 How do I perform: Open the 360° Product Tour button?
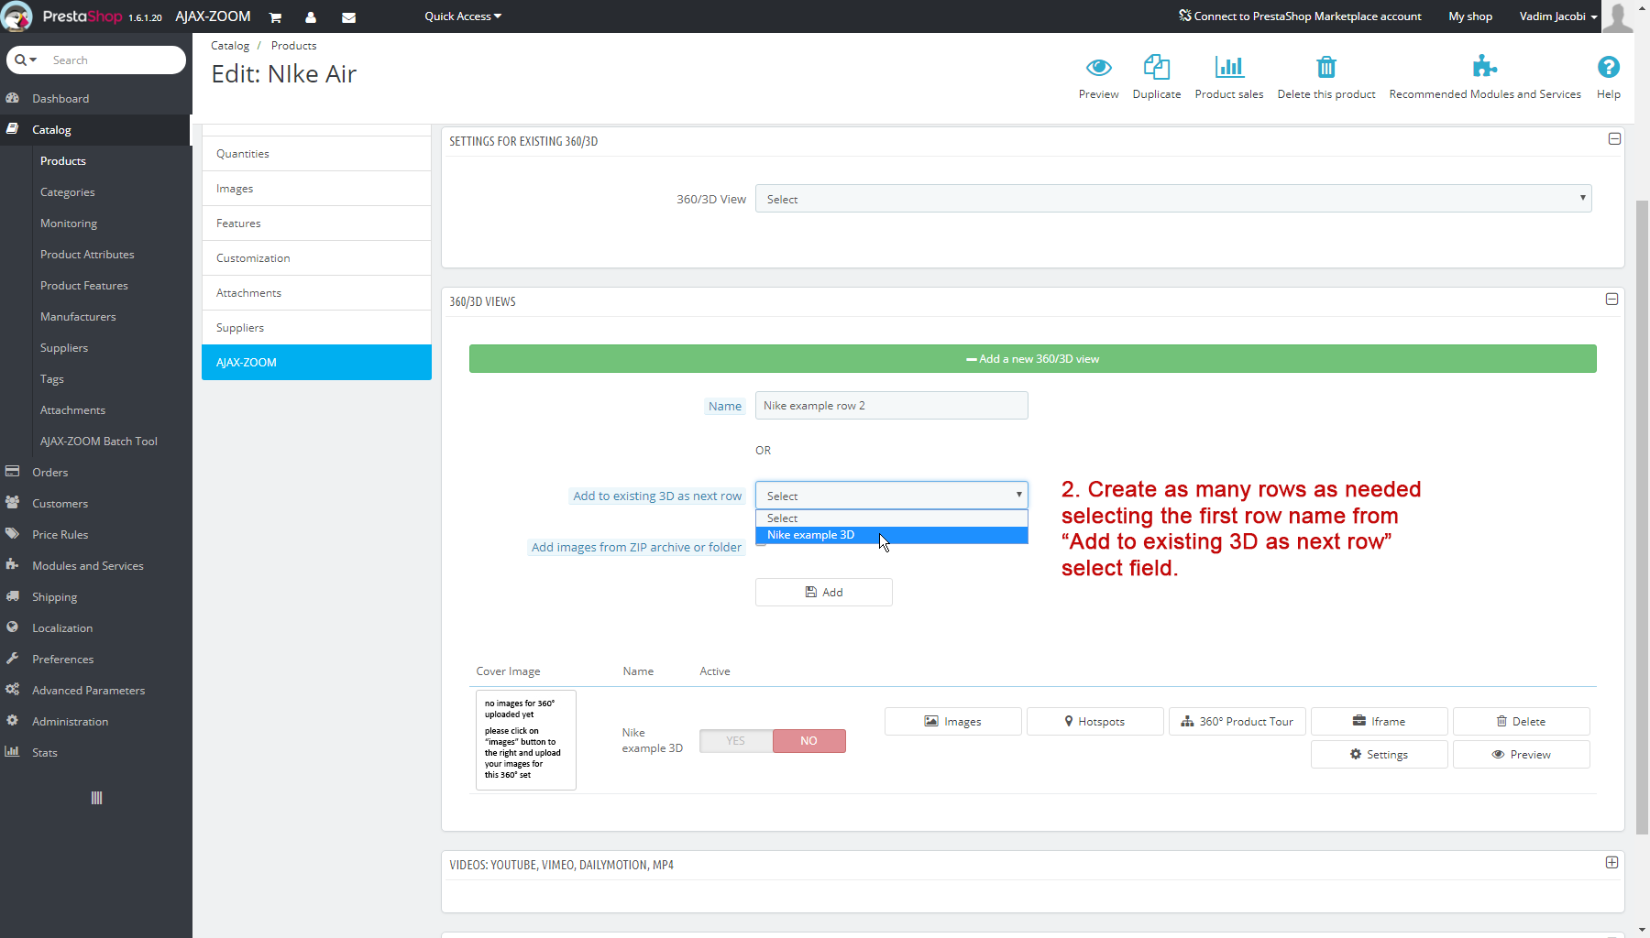coord(1237,722)
